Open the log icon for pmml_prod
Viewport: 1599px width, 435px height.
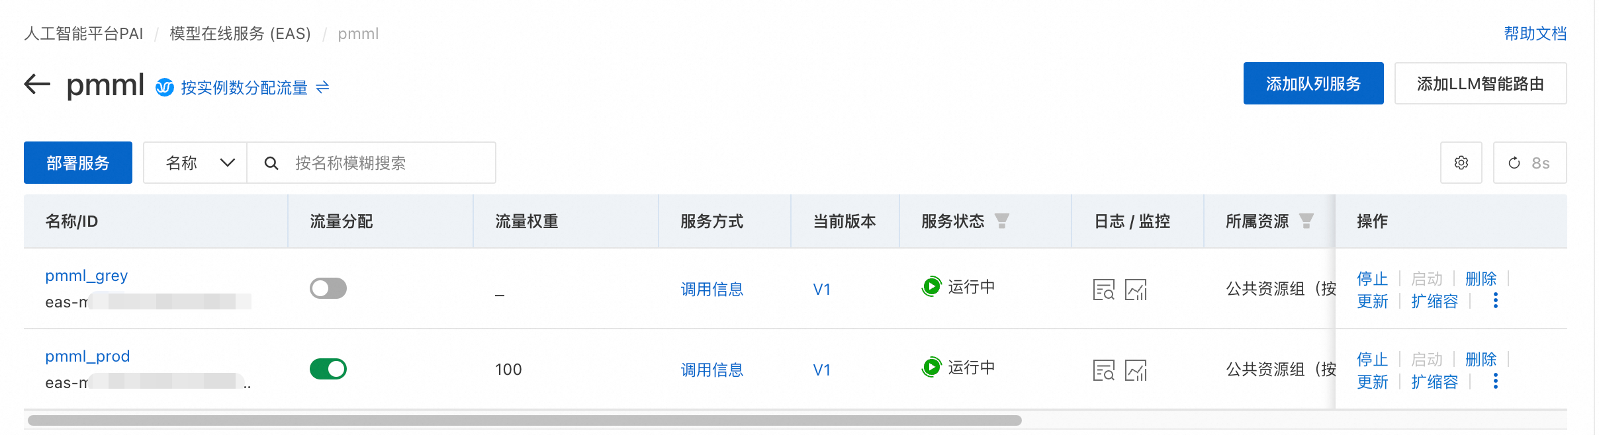(x=1103, y=370)
